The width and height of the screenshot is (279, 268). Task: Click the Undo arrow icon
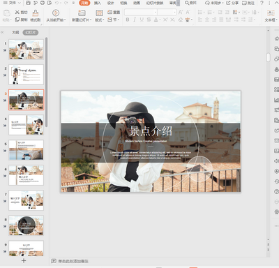(x=57, y=3)
